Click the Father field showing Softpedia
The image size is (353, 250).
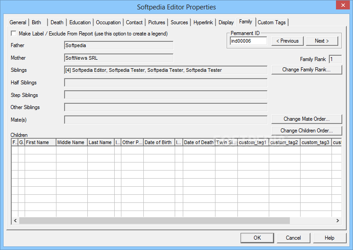[119, 45]
